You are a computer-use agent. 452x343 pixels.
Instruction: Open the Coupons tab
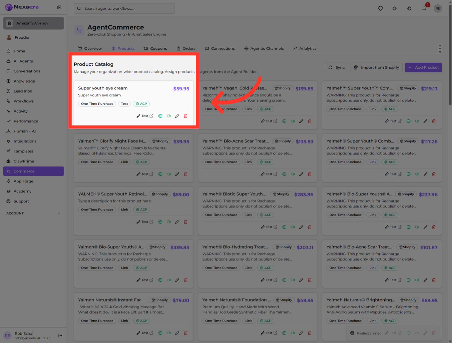point(155,48)
